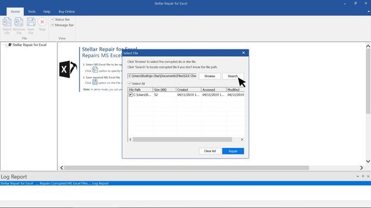Click the Accessed column header
This screenshot has height=208, width=371.
pyautogui.click(x=214, y=90)
